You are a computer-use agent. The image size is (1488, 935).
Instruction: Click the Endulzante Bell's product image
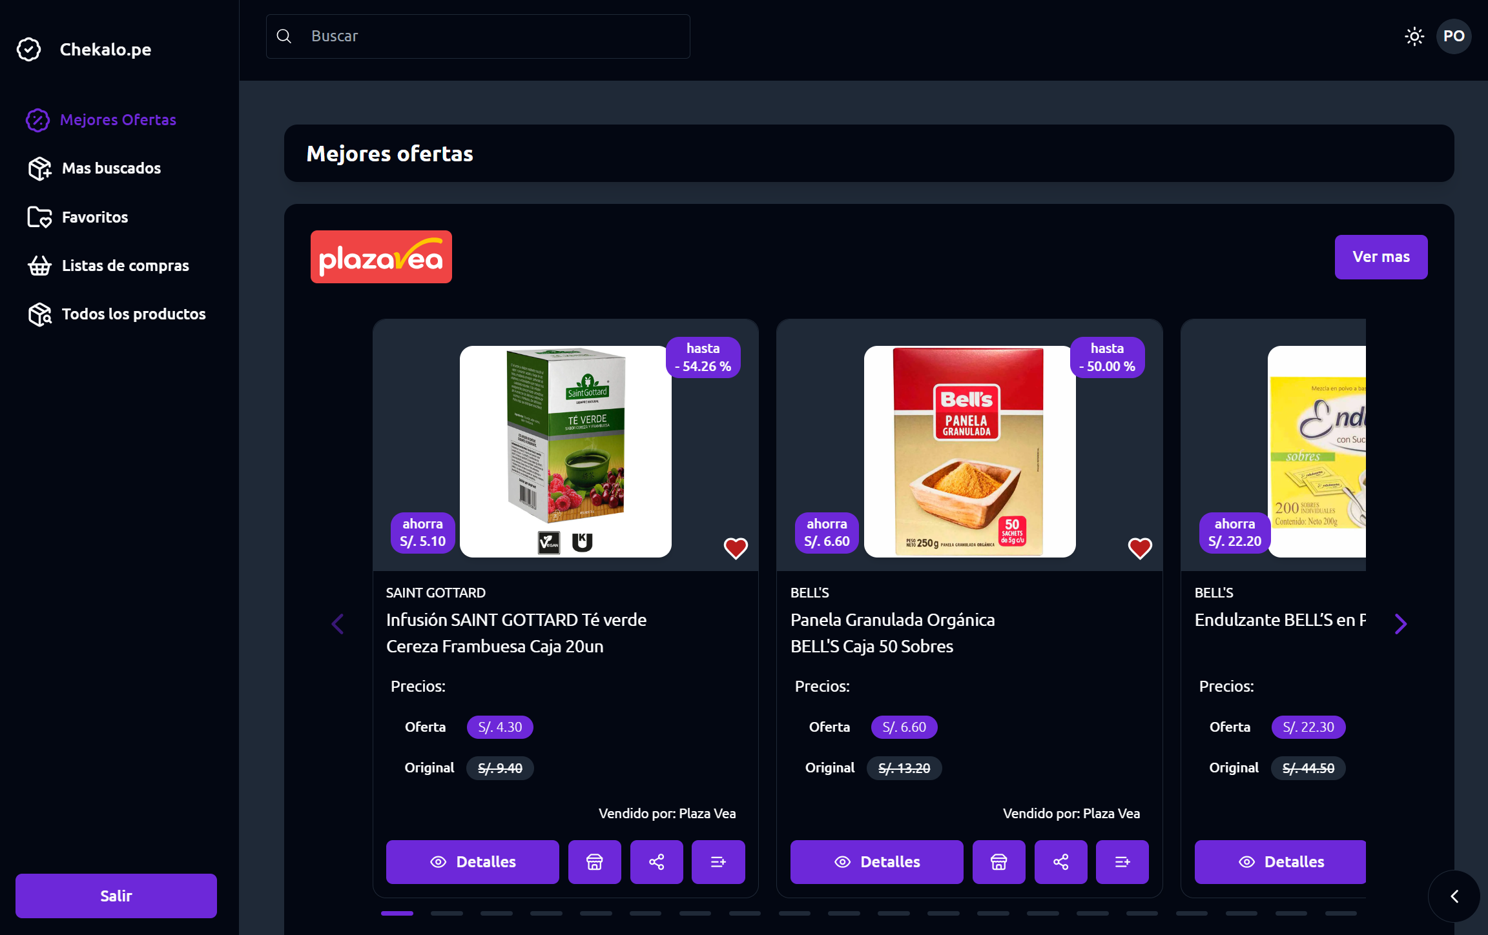pos(1317,452)
